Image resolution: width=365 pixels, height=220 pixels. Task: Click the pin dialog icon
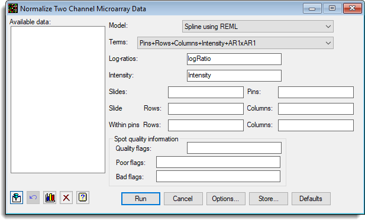pos(17,198)
